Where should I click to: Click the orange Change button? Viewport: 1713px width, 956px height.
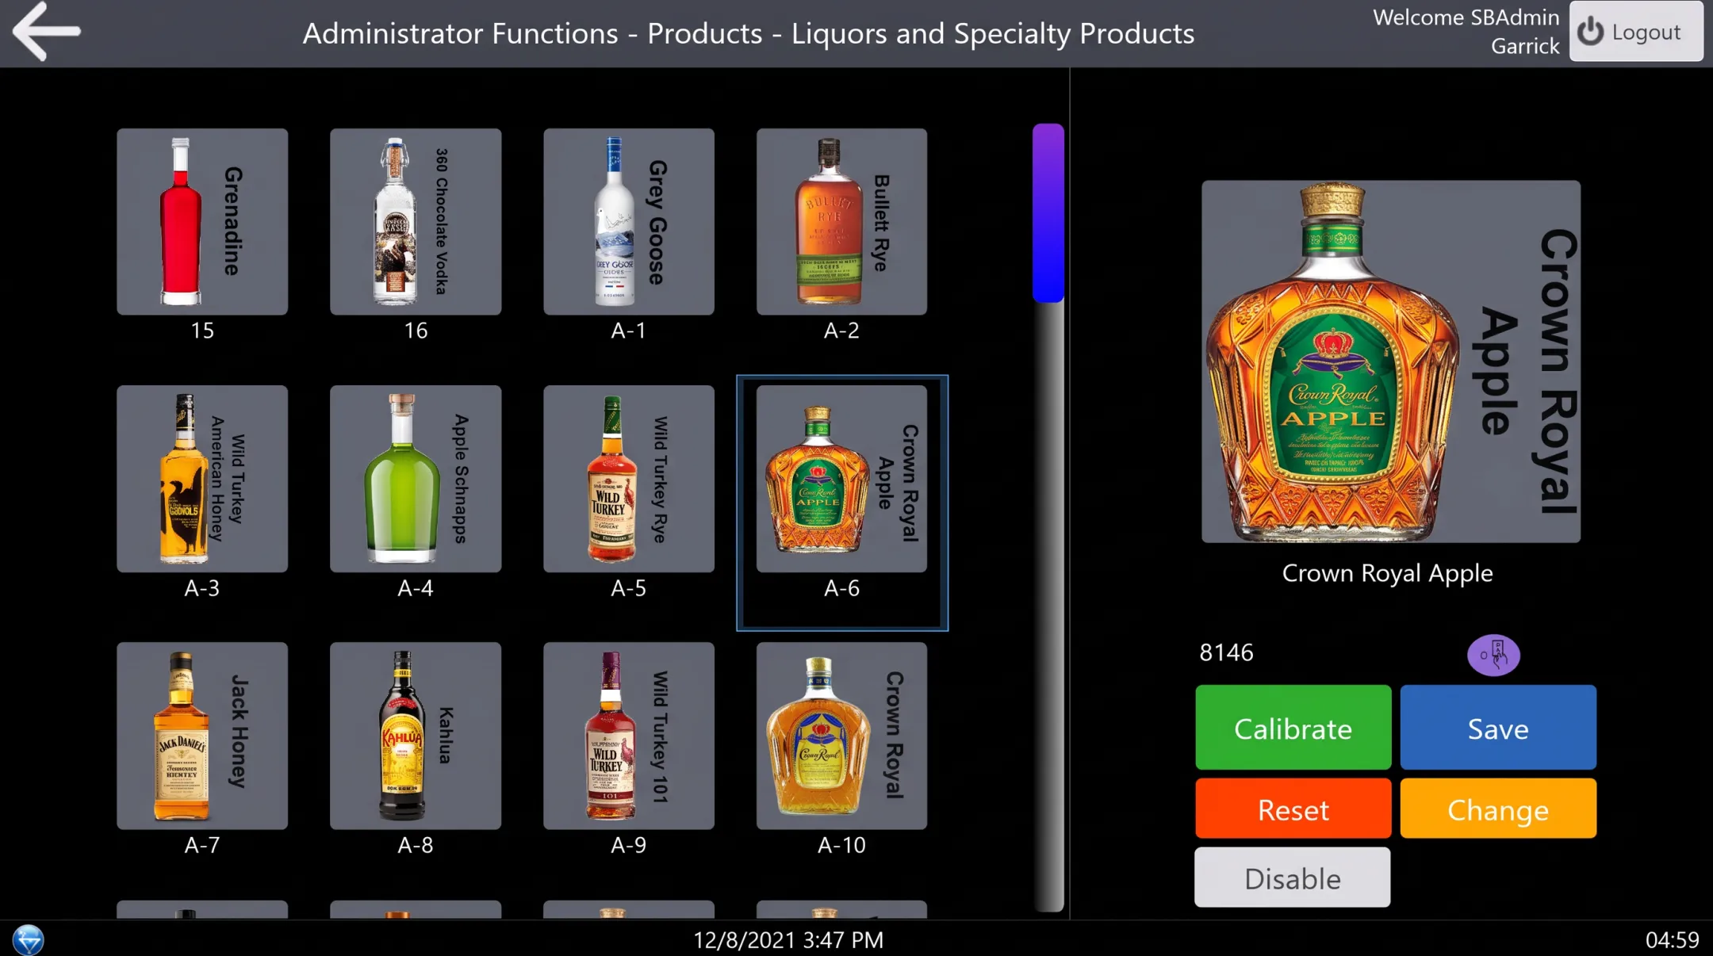(x=1498, y=809)
